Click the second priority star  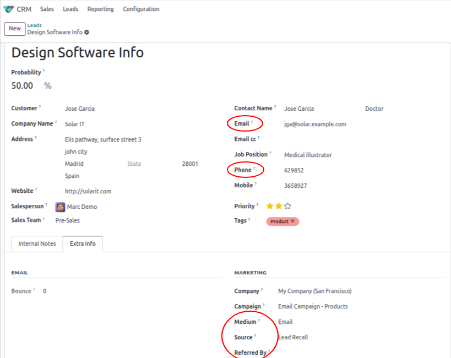coord(279,207)
